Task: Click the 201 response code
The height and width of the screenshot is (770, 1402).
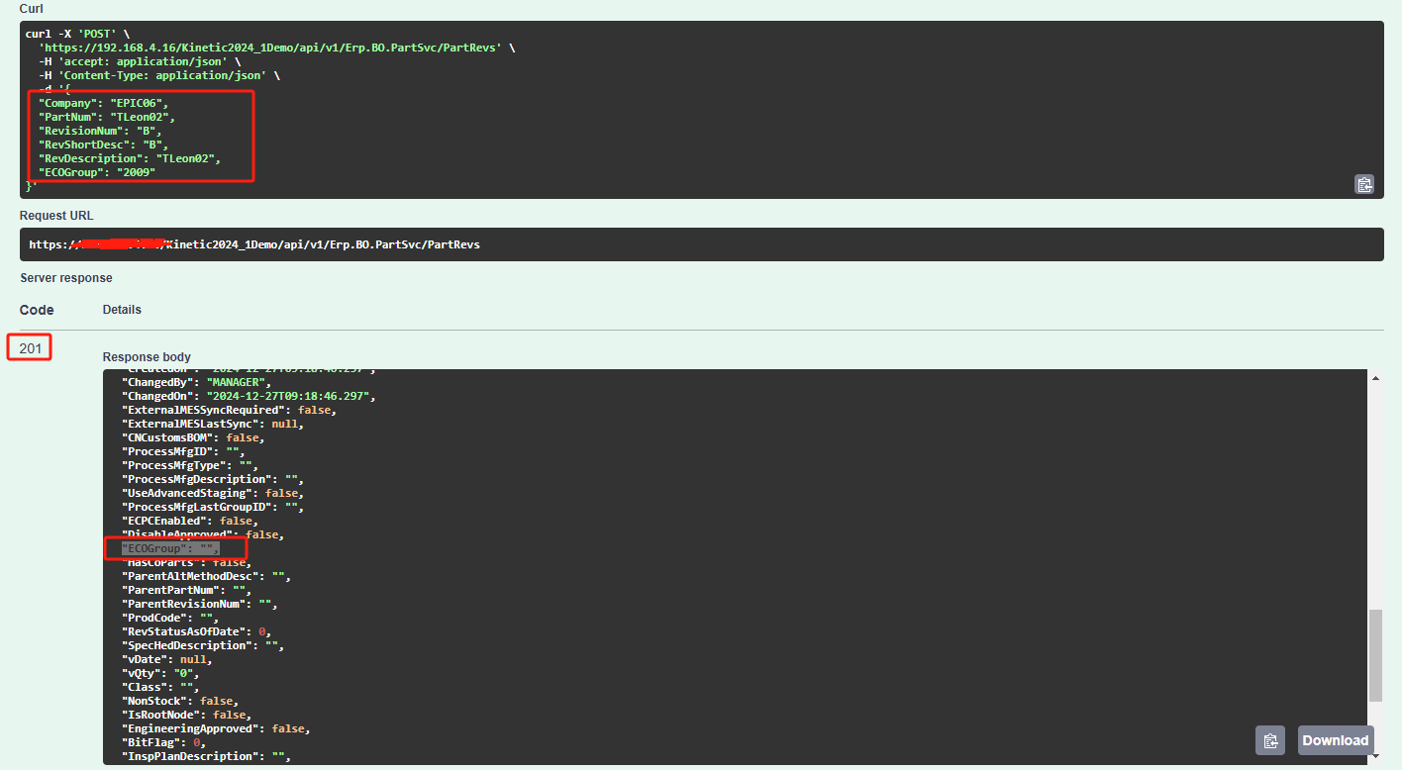Action: [30, 348]
